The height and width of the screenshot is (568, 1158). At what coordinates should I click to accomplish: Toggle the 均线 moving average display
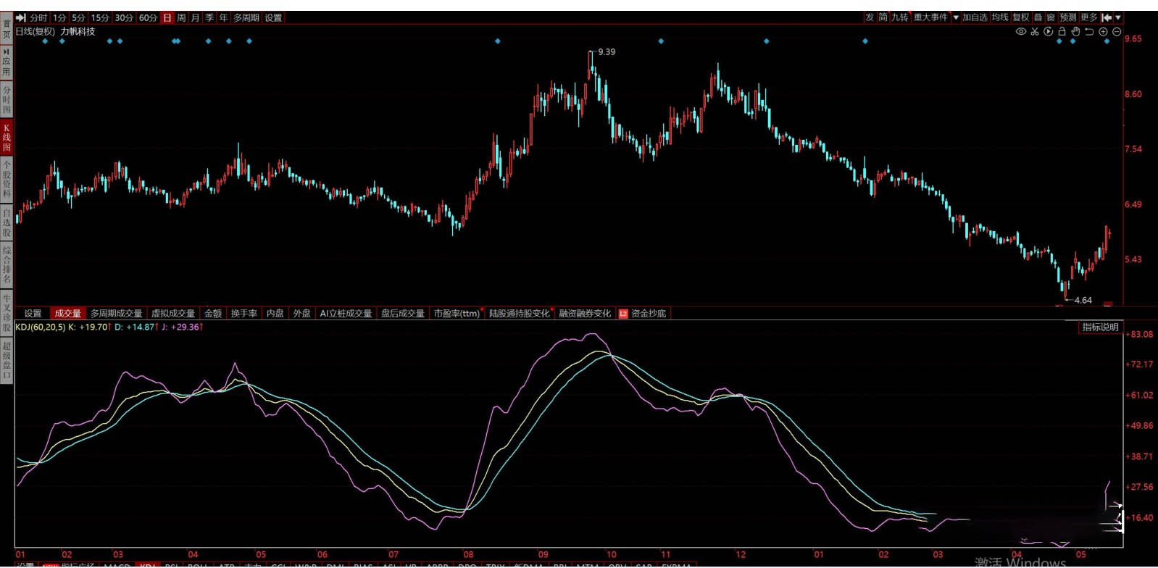[x=1000, y=17]
